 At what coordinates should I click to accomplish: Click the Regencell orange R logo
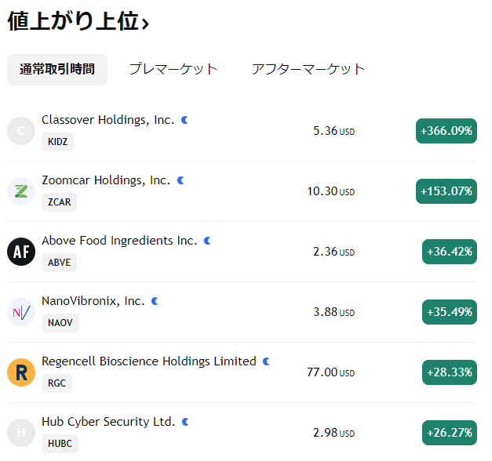[21, 372]
